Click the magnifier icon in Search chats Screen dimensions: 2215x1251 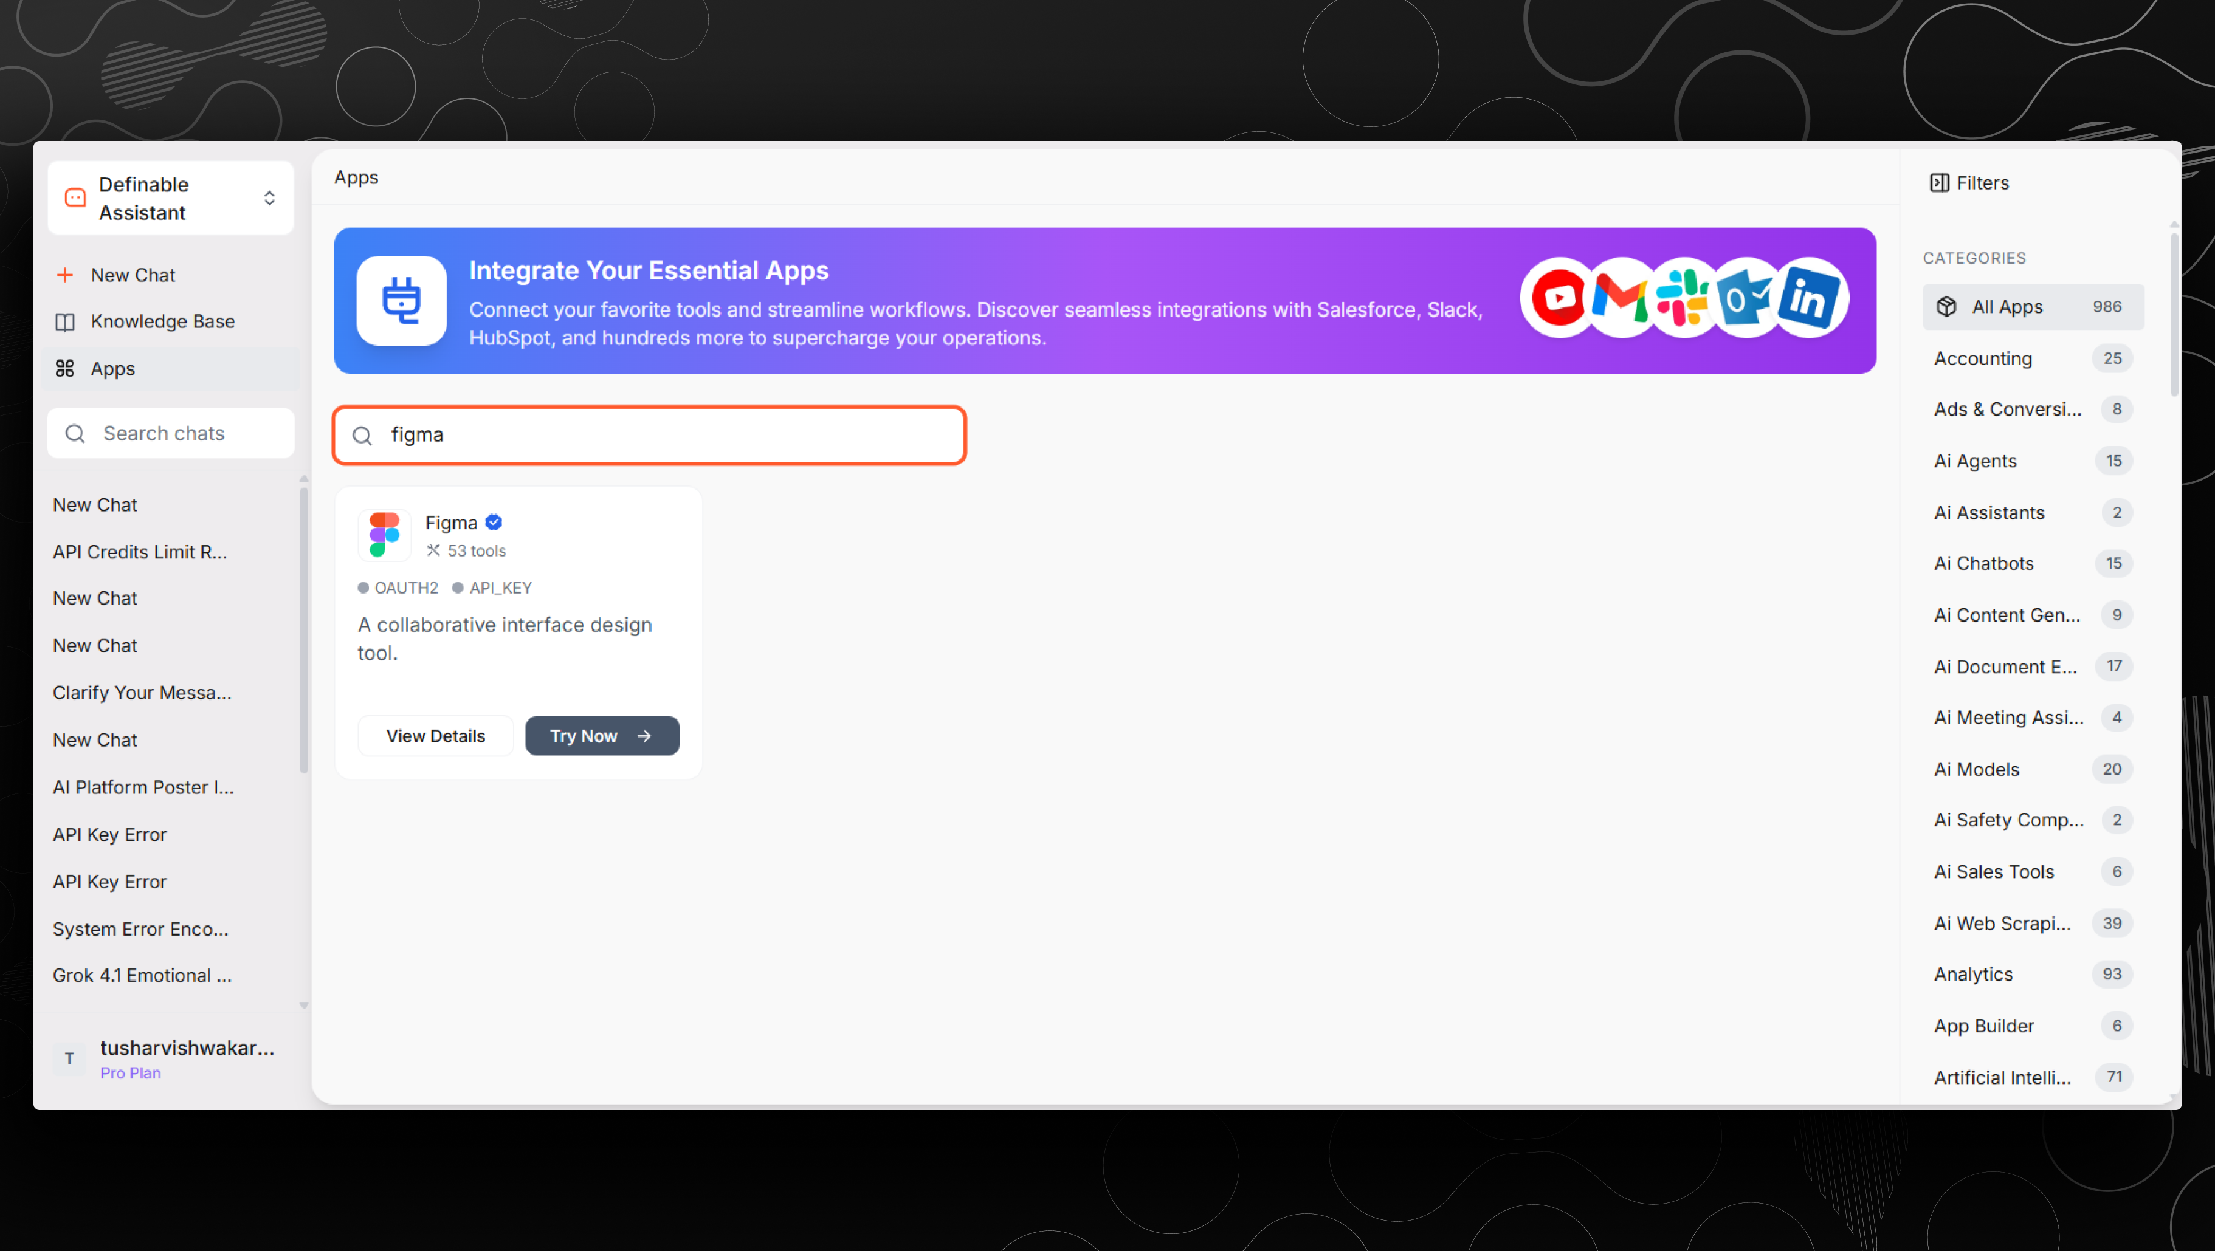[x=75, y=434]
